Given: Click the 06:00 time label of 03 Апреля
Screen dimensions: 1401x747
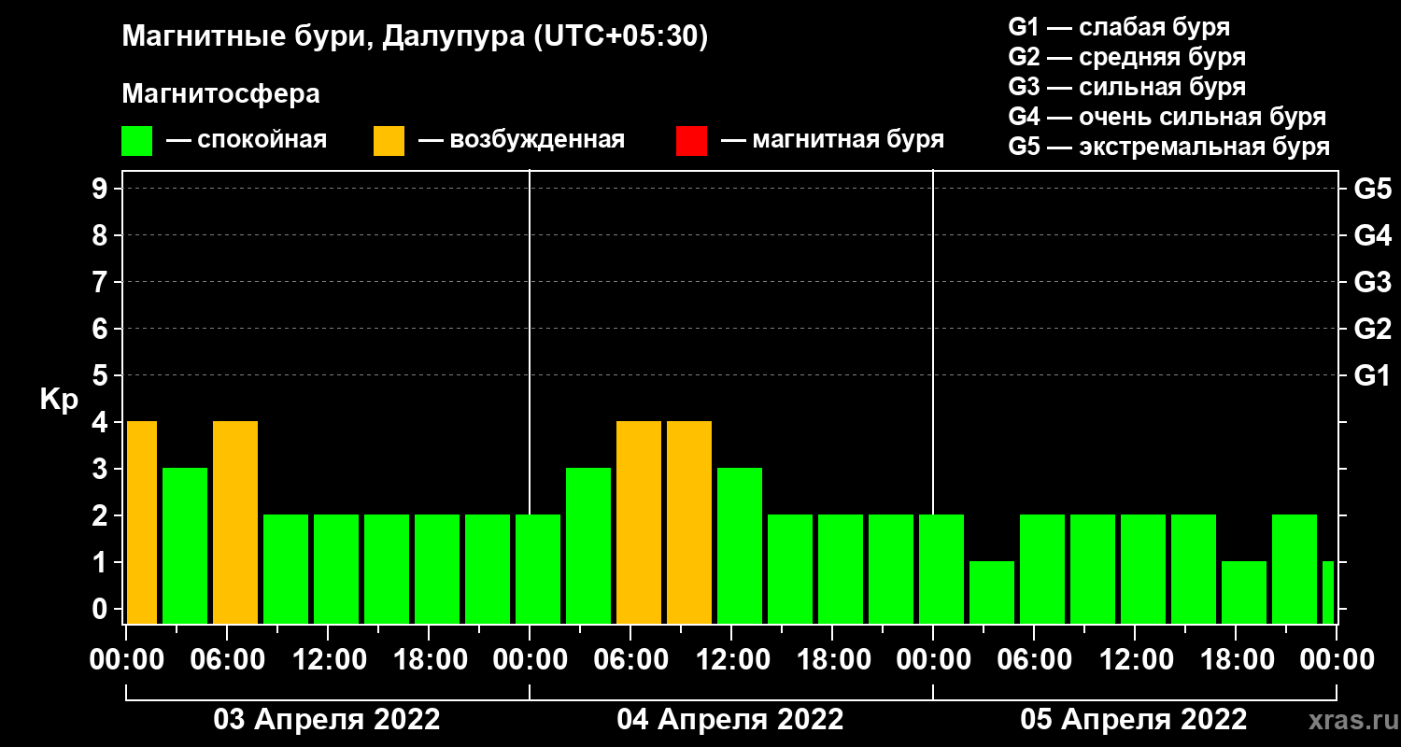Looking at the screenshot, I should (x=227, y=660).
